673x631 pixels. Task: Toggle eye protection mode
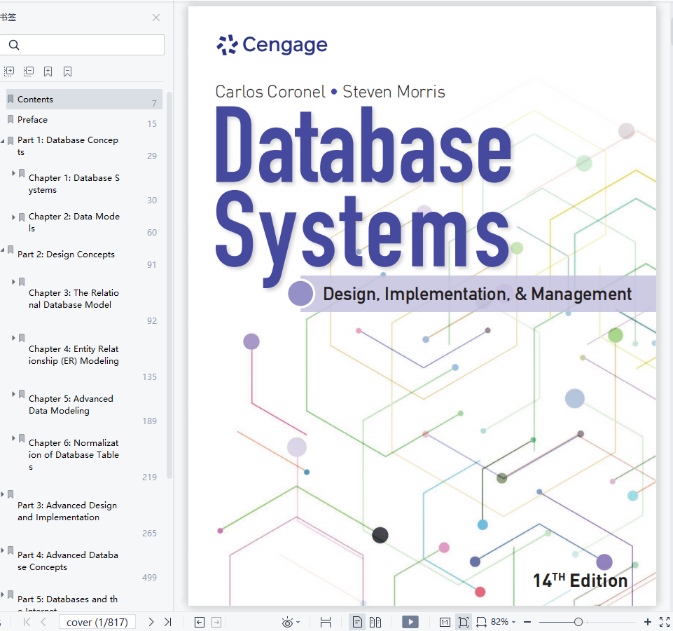(287, 622)
